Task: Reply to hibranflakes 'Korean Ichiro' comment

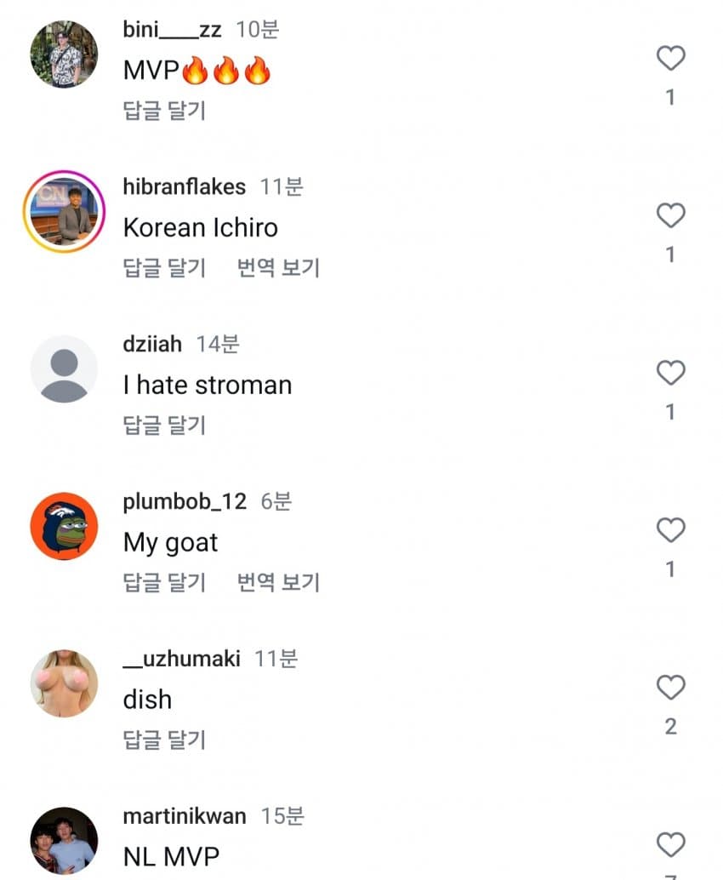Action: 164,268
